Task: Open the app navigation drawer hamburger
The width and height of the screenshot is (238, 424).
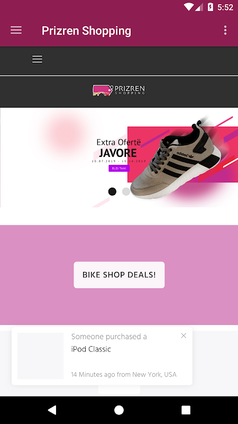Action: point(16,30)
